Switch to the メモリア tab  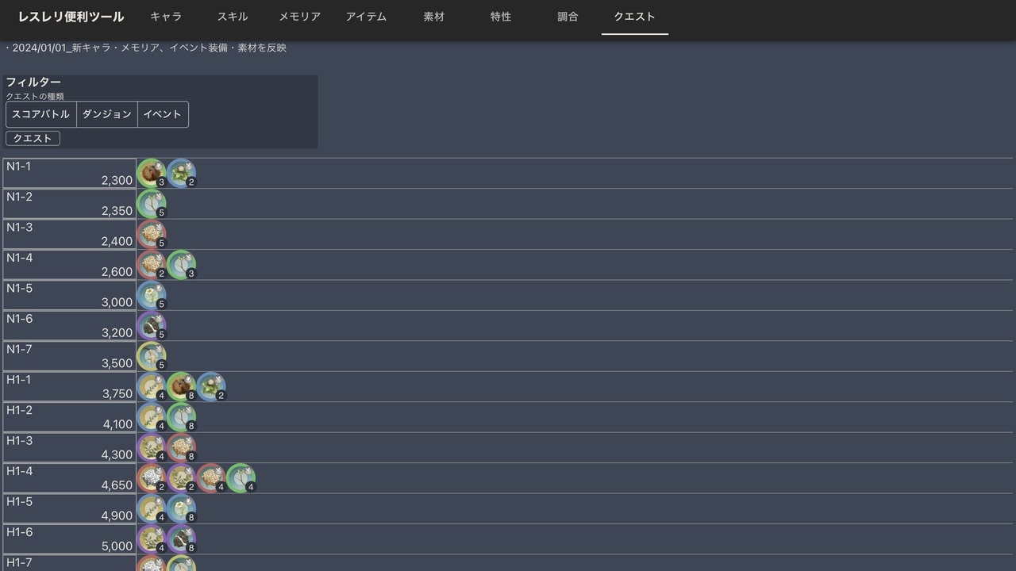(300, 17)
